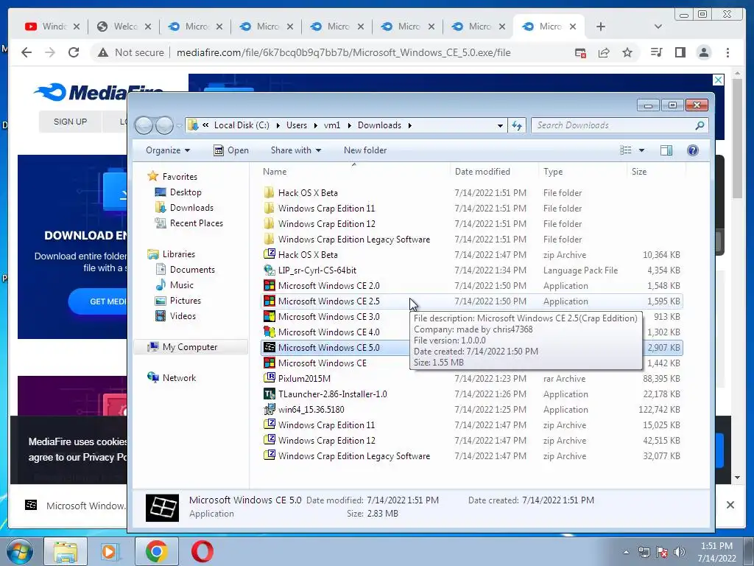The width and height of the screenshot is (754, 566).
Task: Click the Explorer help question mark icon
Action: coord(692,150)
